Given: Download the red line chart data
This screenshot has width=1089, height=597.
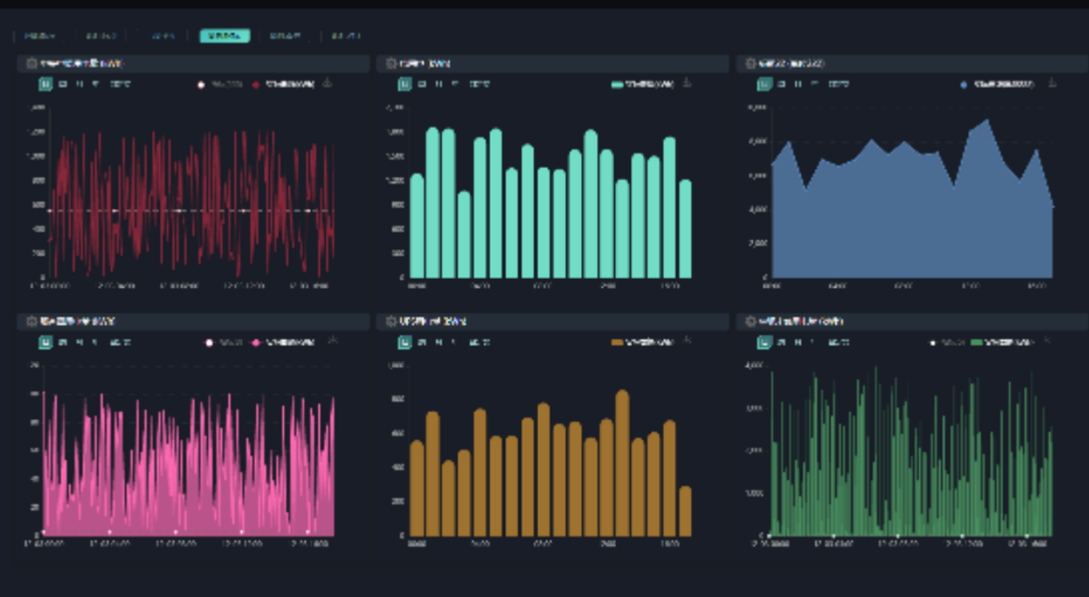Looking at the screenshot, I should click(x=328, y=84).
